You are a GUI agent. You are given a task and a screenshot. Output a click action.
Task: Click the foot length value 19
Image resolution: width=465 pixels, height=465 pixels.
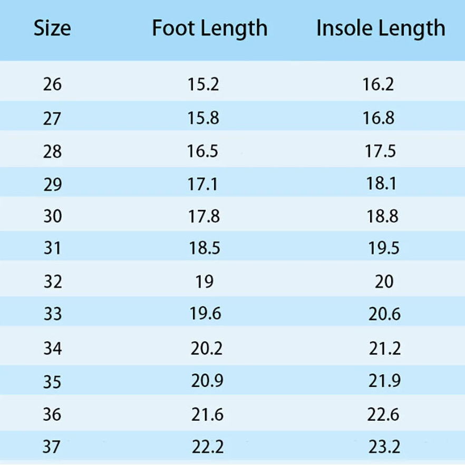[x=205, y=282]
